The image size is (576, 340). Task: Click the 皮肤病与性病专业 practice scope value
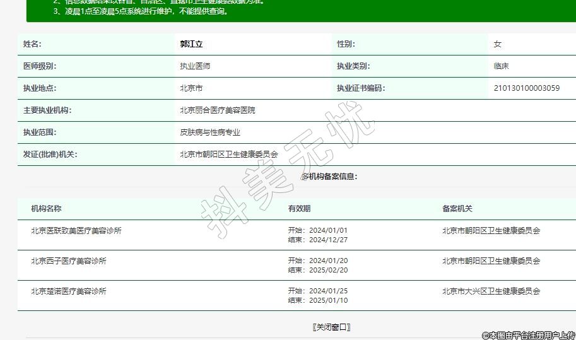[x=210, y=132]
